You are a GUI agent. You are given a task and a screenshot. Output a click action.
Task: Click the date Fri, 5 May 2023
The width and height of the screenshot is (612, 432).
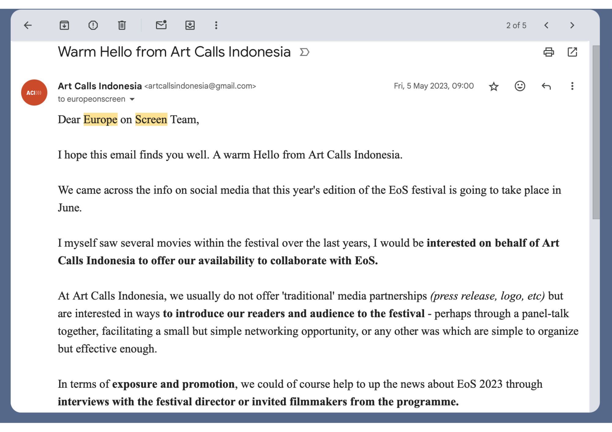point(434,86)
